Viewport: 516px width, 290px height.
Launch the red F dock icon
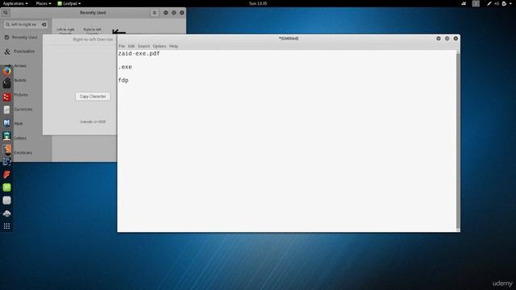pos(6,174)
